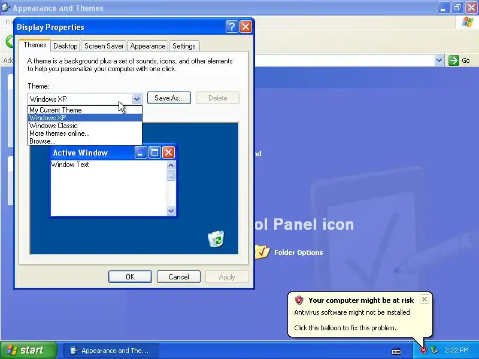Select Windows XP theme option
The height and width of the screenshot is (359, 479).
[85, 118]
